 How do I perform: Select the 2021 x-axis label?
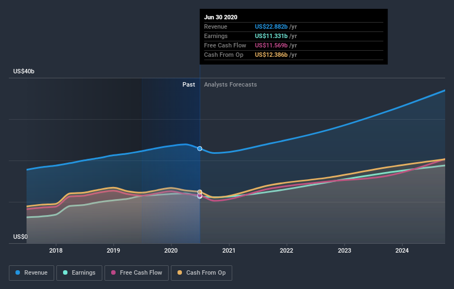pos(229,250)
